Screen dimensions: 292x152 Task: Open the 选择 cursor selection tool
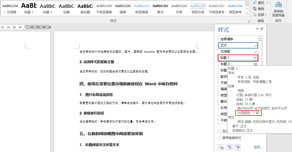(260, 15)
